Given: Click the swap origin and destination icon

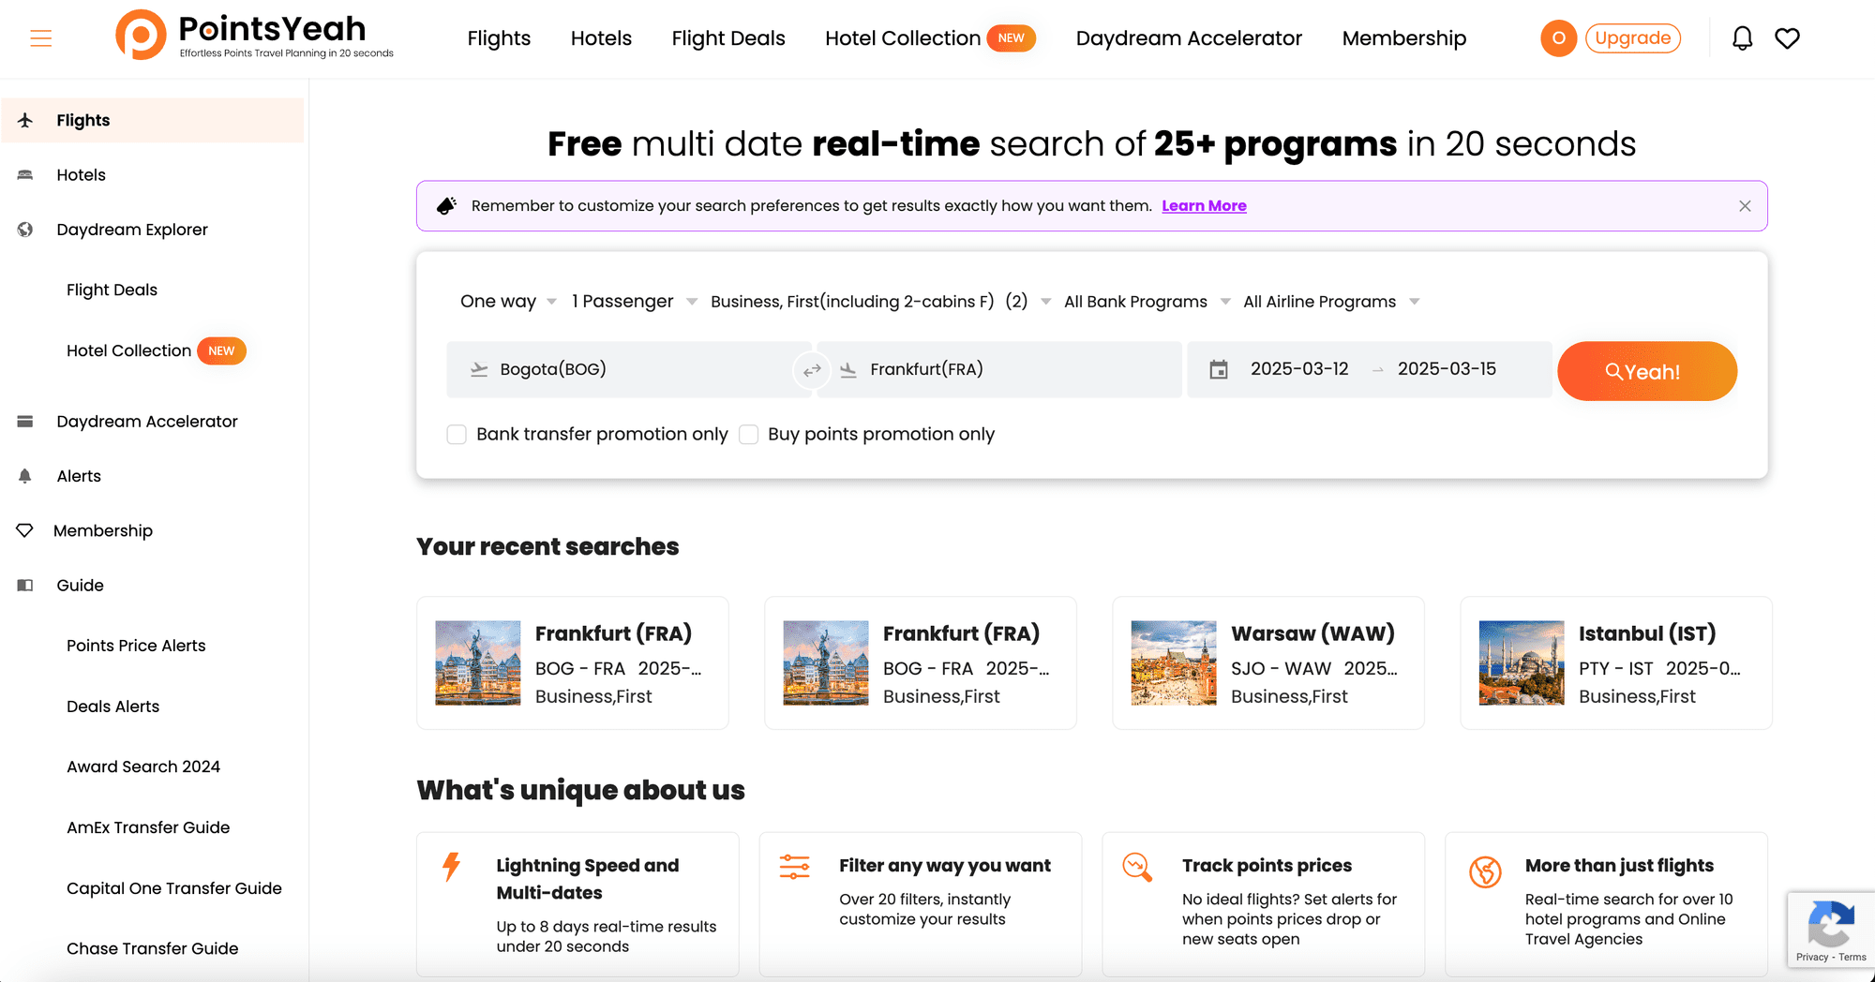Looking at the screenshot, I should [812, 370].
